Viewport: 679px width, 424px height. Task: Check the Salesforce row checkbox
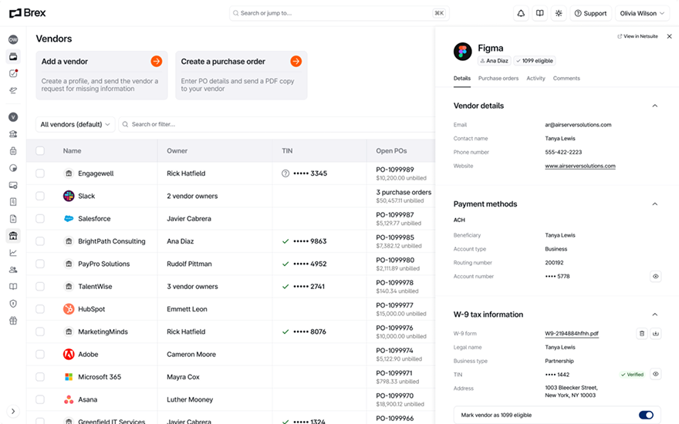click(x=40, y=218)
